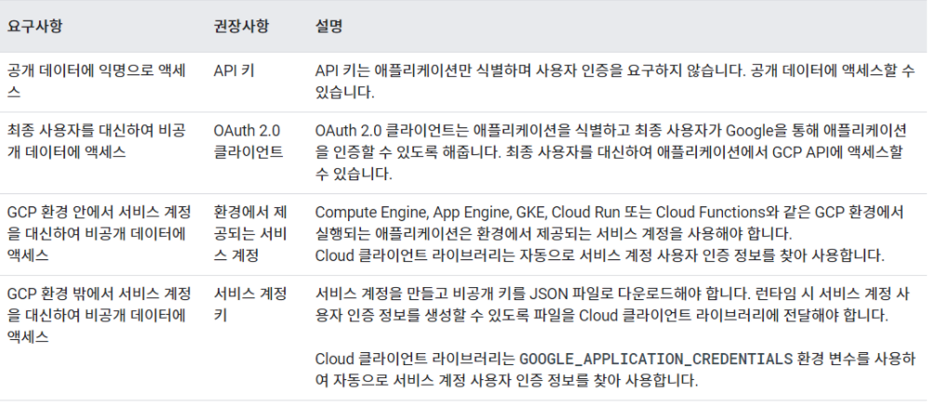Select the 'GCP 환경 밖에서 서비스 계정' requirement cell
This screenshot has width=937, height=407.
point(100,315)
